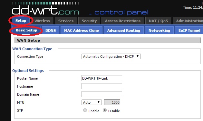Image resolution: width=203 pixels, height=121 pixels.
Task: Open the Services tab
Action: click(66, 21)
